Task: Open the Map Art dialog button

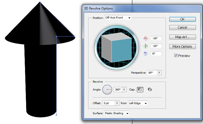Action: 183,37
